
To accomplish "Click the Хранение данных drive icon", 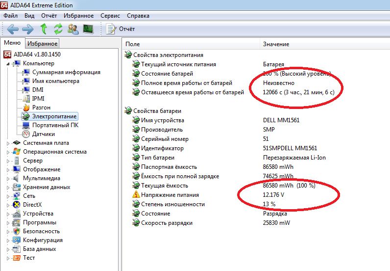I will tap(17, 187).
